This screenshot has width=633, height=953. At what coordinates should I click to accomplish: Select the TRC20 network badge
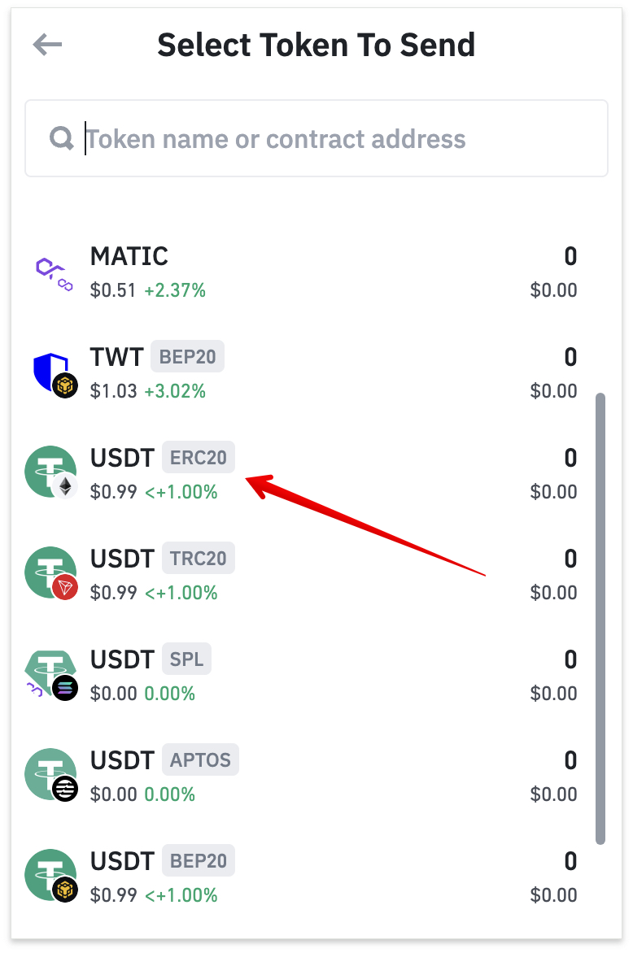click(199, 558)
